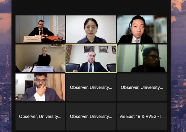186x132 pixels.
Task: Select the man with glasses by window tile
Action: [142, 58]
